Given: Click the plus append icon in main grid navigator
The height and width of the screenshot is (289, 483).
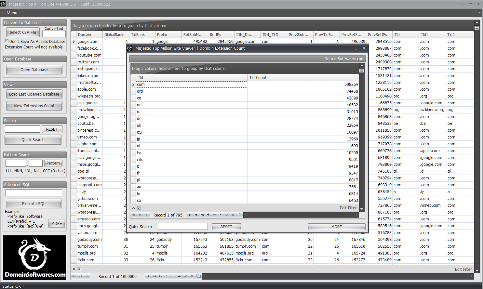Looking at the screenshot, I should tap(167, 276).
